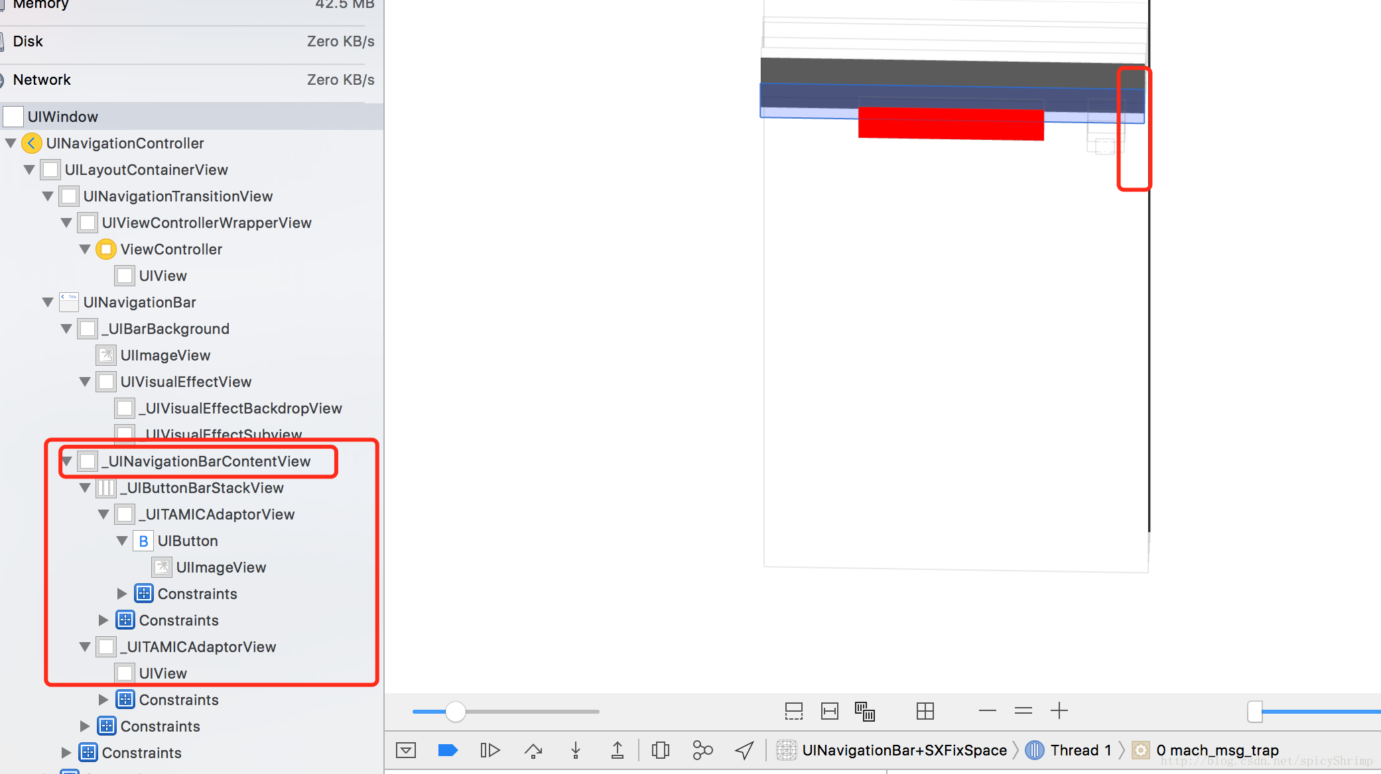Expand the Constraints group under UIButton
Screen dimensions: 1381x774
[122, 594]
